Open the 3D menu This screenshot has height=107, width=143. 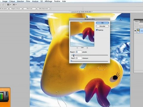(42, 1)
